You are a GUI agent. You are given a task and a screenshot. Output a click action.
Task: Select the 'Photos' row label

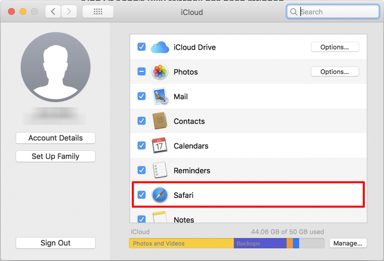(x=185, y=72)
